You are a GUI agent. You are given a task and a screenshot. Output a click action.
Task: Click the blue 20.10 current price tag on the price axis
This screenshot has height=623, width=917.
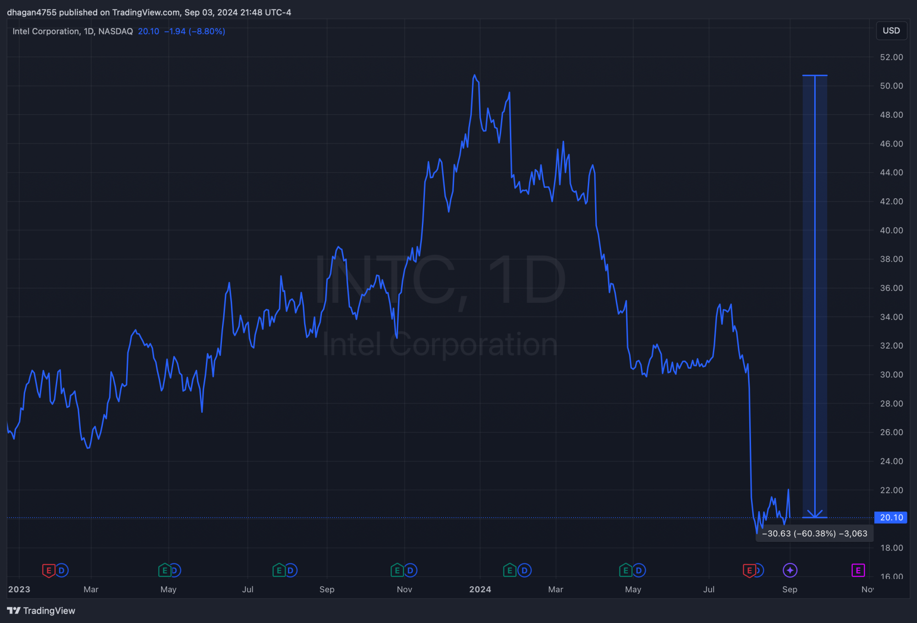(891, 518)
